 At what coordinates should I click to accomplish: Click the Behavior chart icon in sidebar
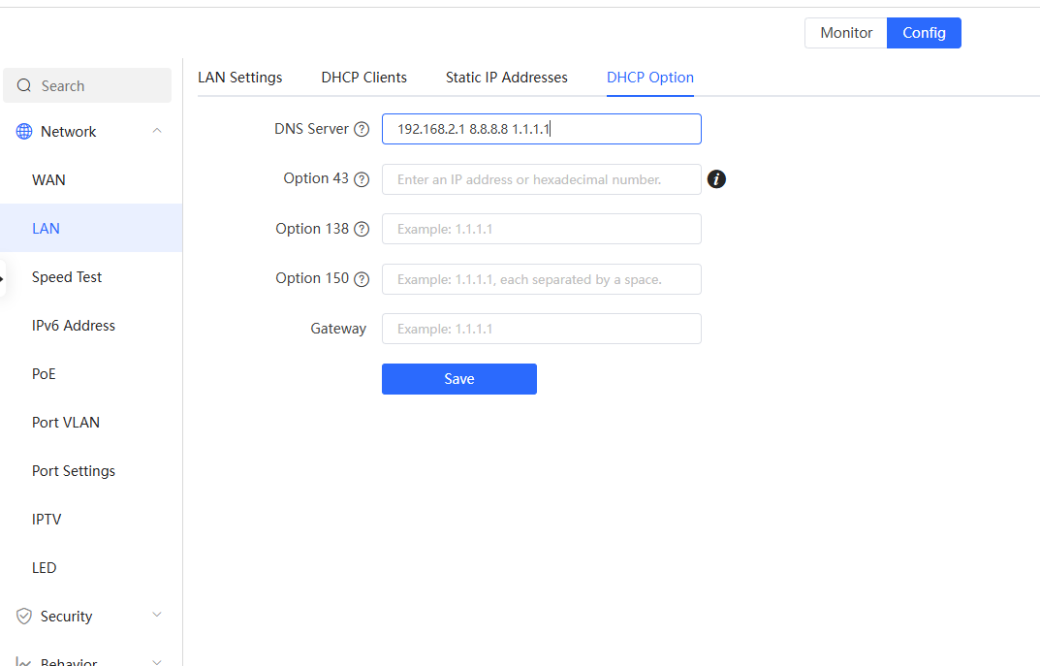[x=24, y=661]
